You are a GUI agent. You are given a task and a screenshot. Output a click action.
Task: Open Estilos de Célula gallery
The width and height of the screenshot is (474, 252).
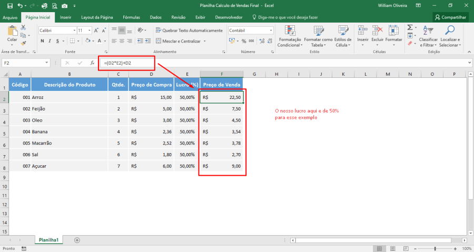(343, 36)
